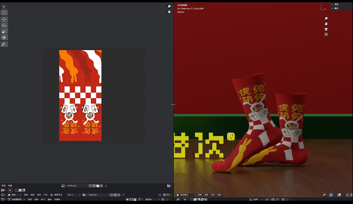
Task: Click the sock texture image in editor
Action: (x=80, y=95)
